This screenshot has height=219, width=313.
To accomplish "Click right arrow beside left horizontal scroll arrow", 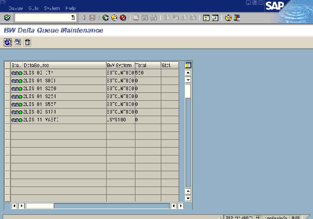I will [x=21, y=206].
